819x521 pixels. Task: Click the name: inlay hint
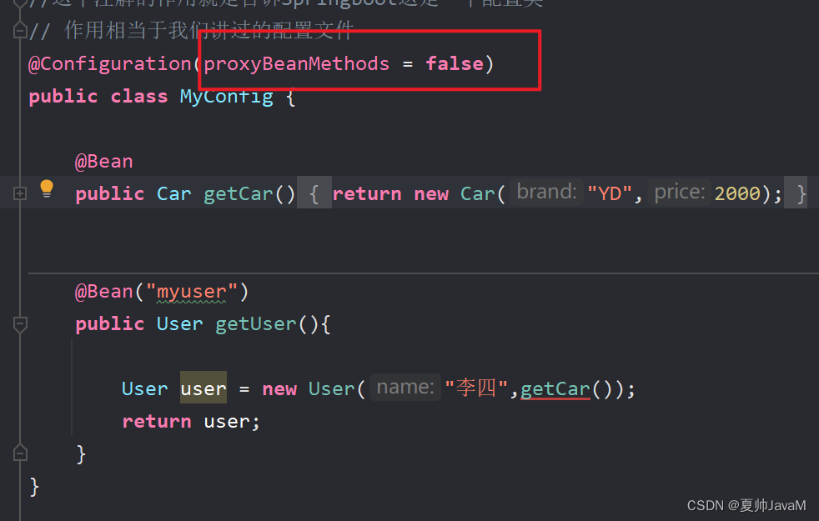(x=404, y=387)
